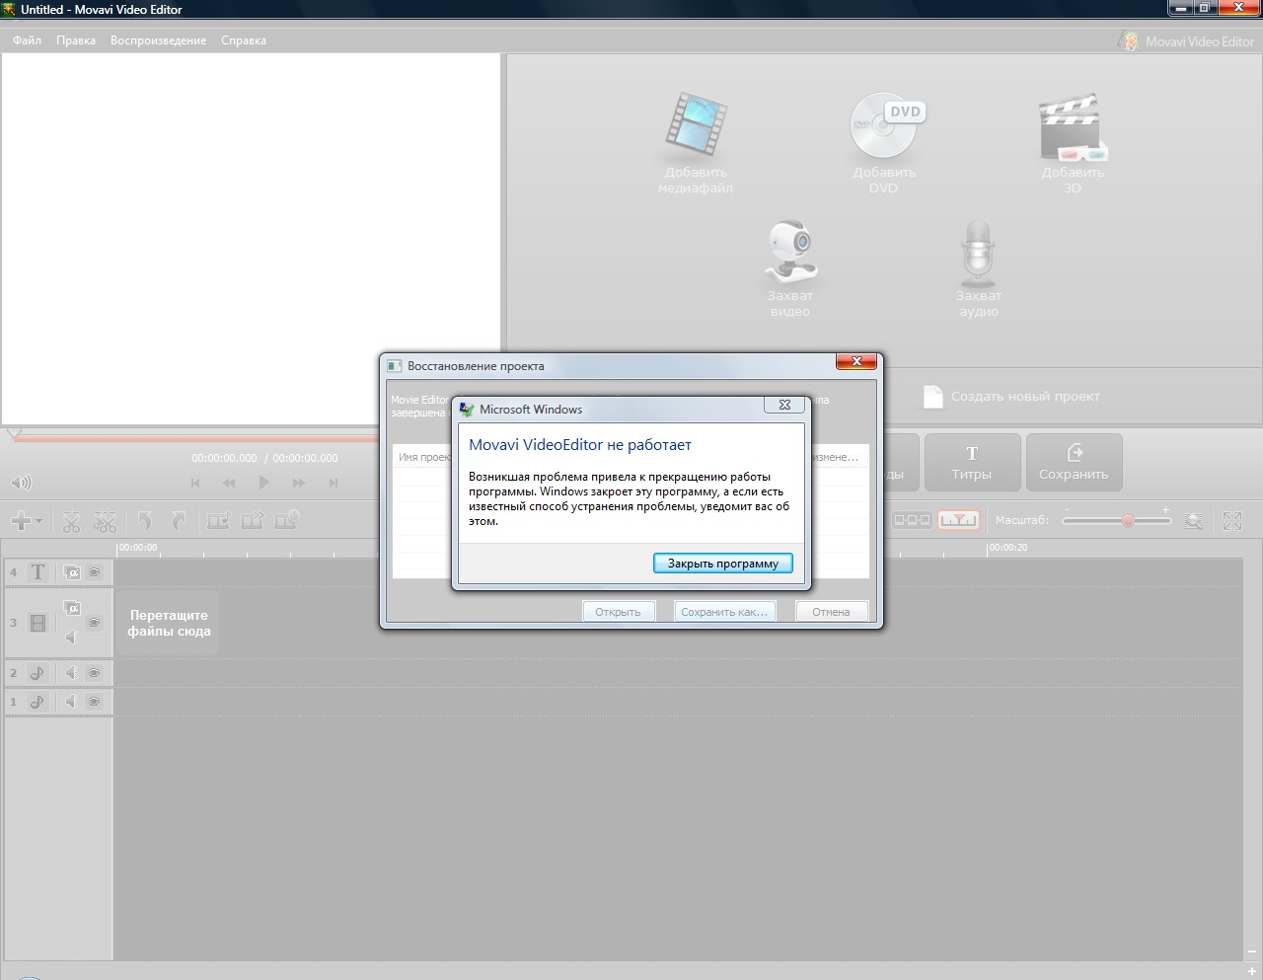
Task: Click the music note icon on track 2
Action: pos(37,673)
